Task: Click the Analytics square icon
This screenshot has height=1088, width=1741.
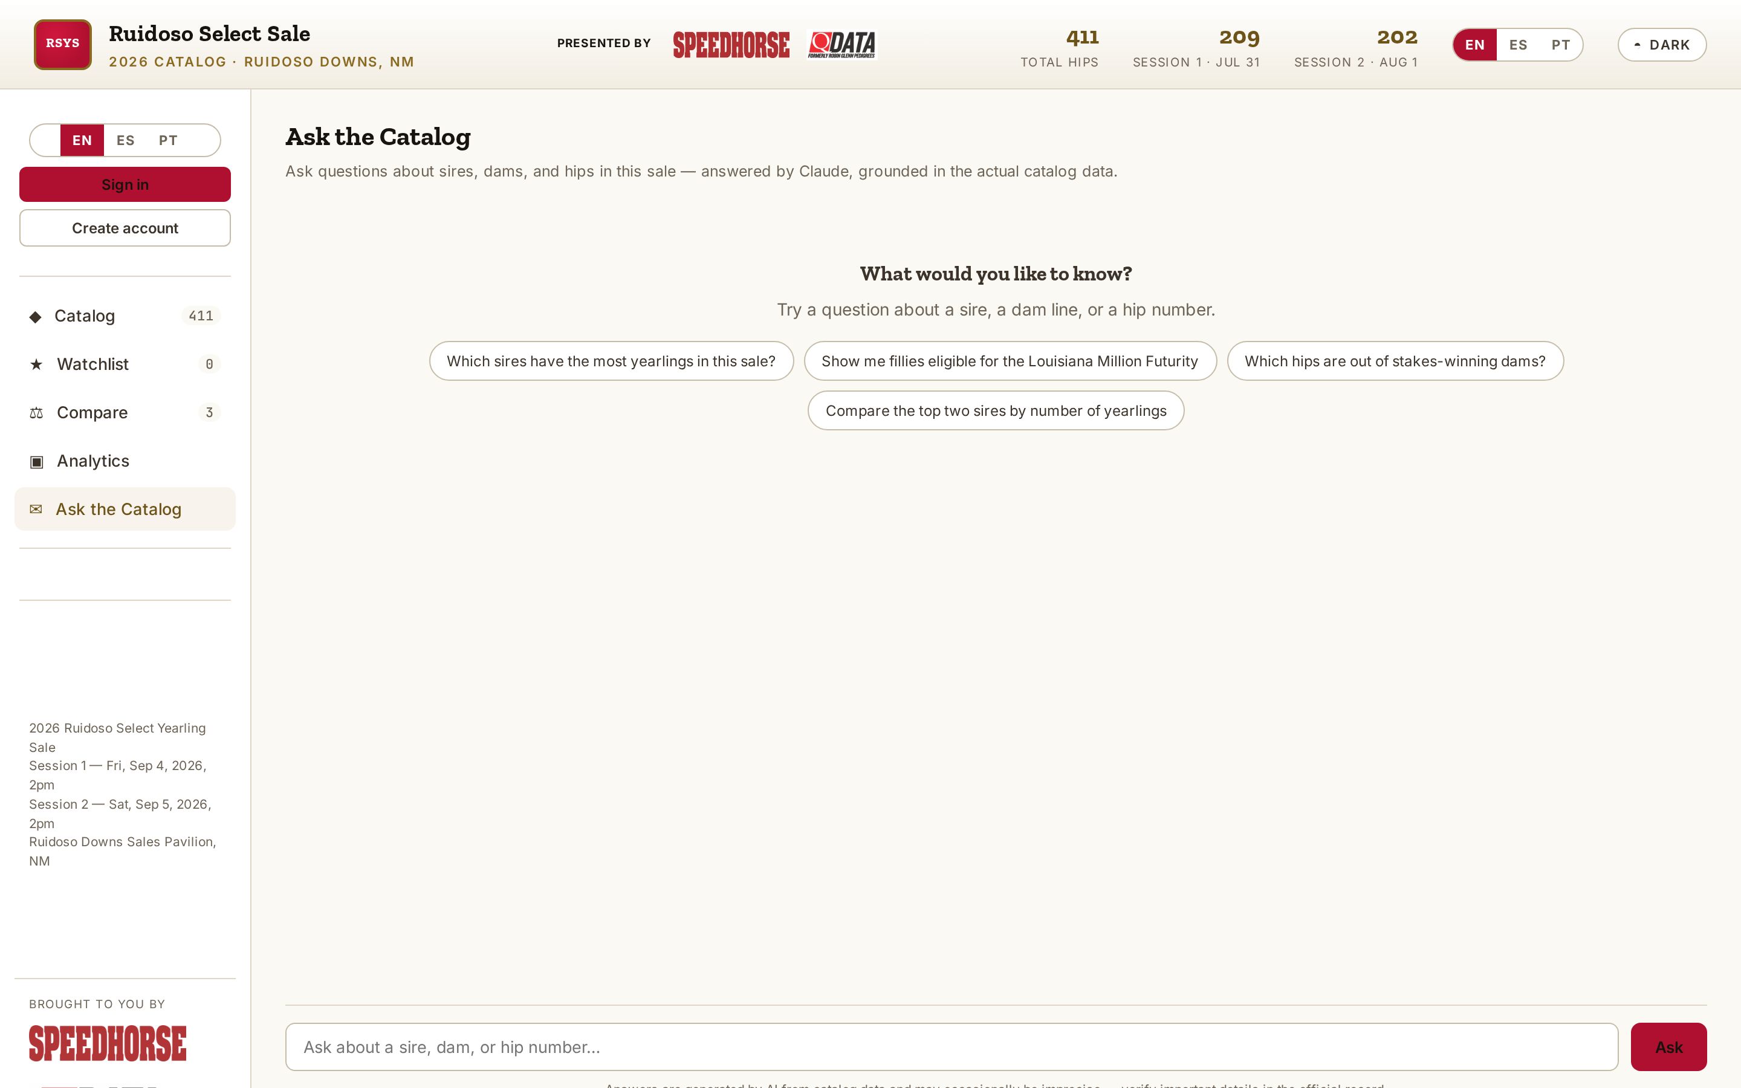Action: tap(36, 461)
